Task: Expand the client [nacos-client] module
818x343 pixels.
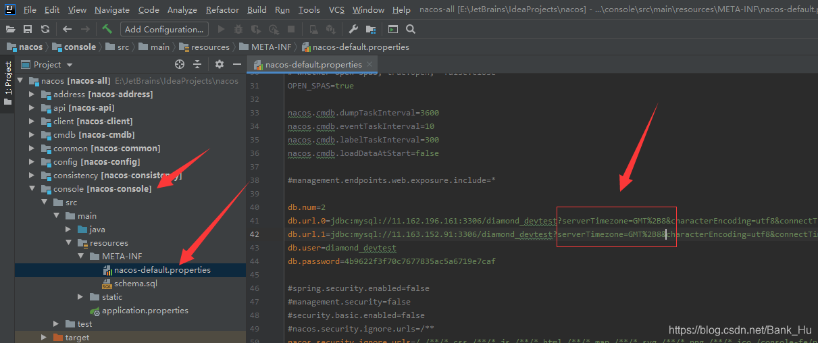Action: [32, 122]
